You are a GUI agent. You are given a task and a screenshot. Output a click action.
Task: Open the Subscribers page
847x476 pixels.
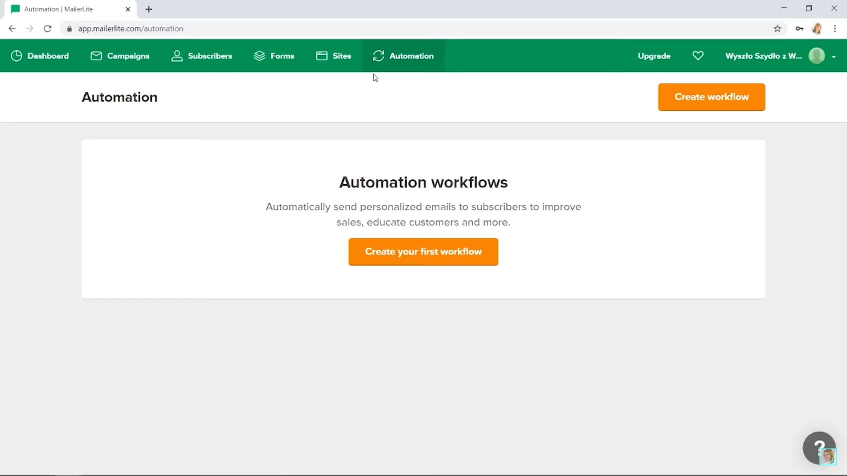pyautogui.click(x=202, y=56)
